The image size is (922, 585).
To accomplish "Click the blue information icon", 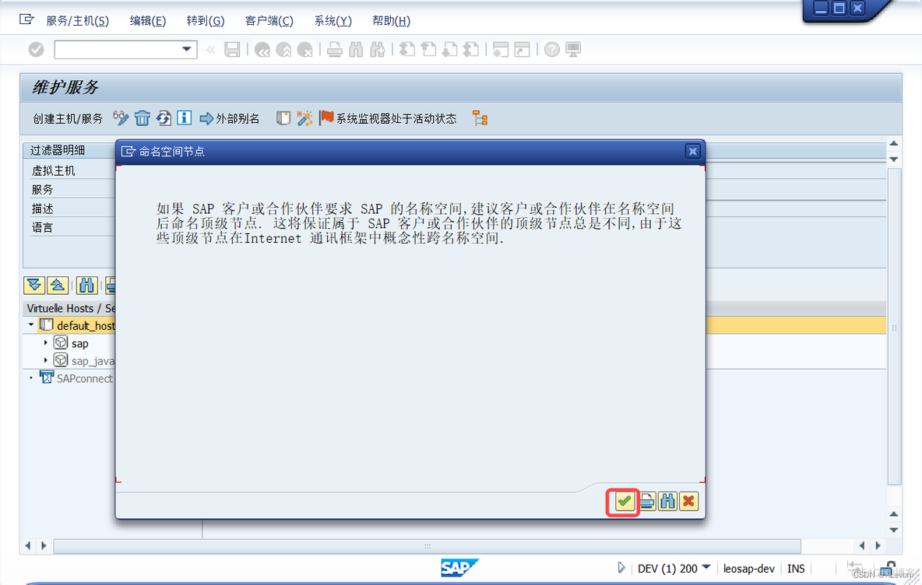I will [184, 118].
